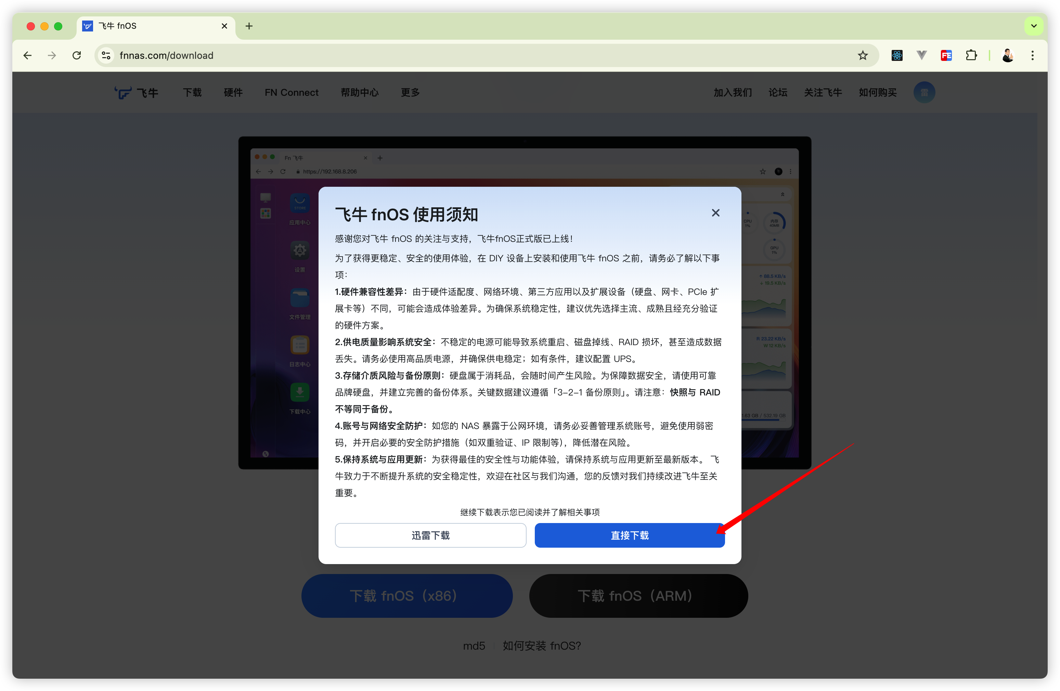
Task: Expand the tab search dropdown arrow
Action: 1034,26
